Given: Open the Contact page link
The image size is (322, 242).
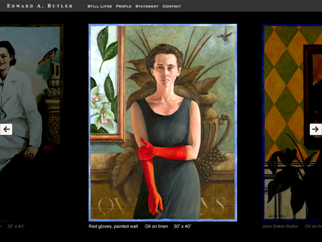Looking at the screenshot, I should pos(172,6).
